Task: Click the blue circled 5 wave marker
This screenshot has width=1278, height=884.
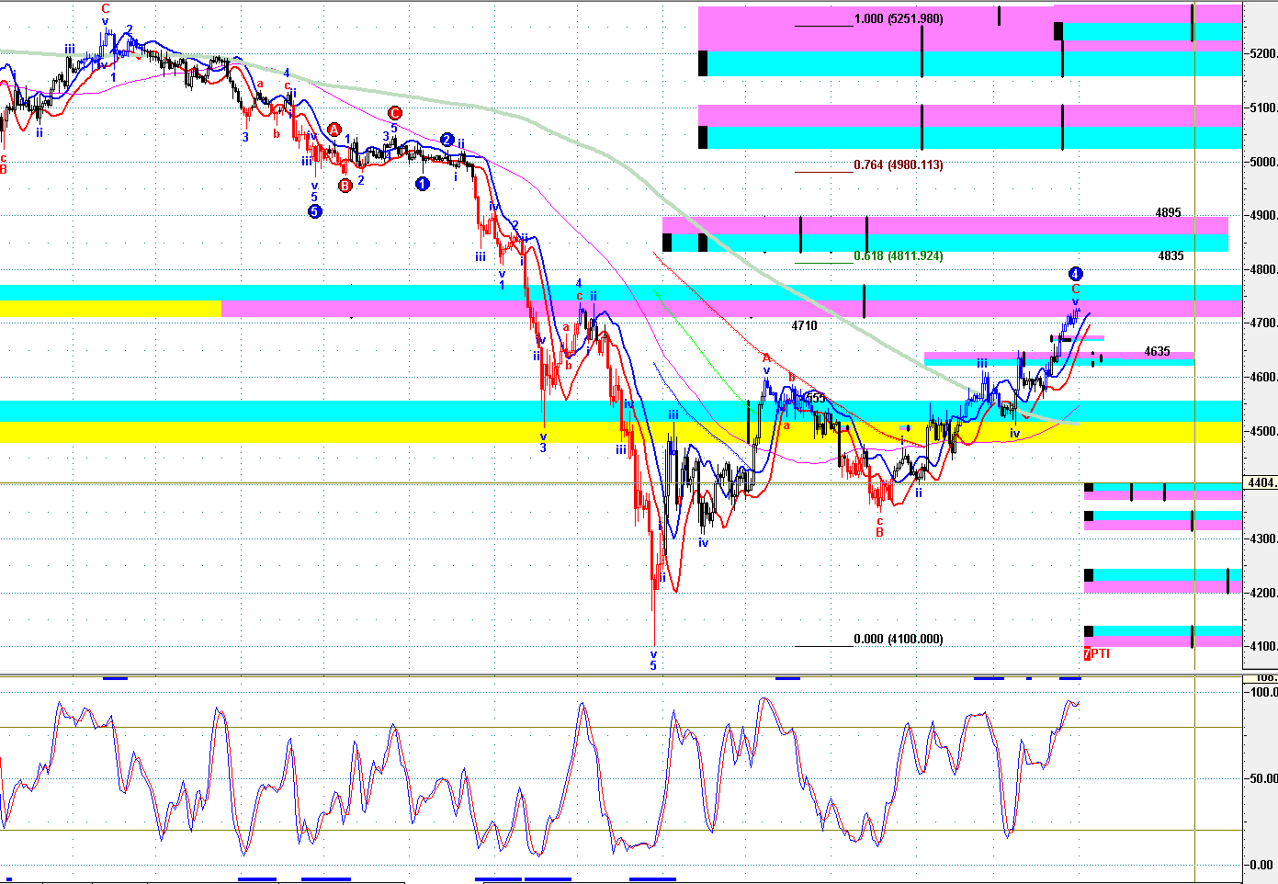Action: click(314, 211)
